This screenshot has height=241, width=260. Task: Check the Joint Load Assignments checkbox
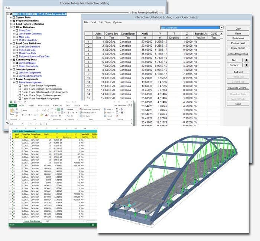(17, 76)
